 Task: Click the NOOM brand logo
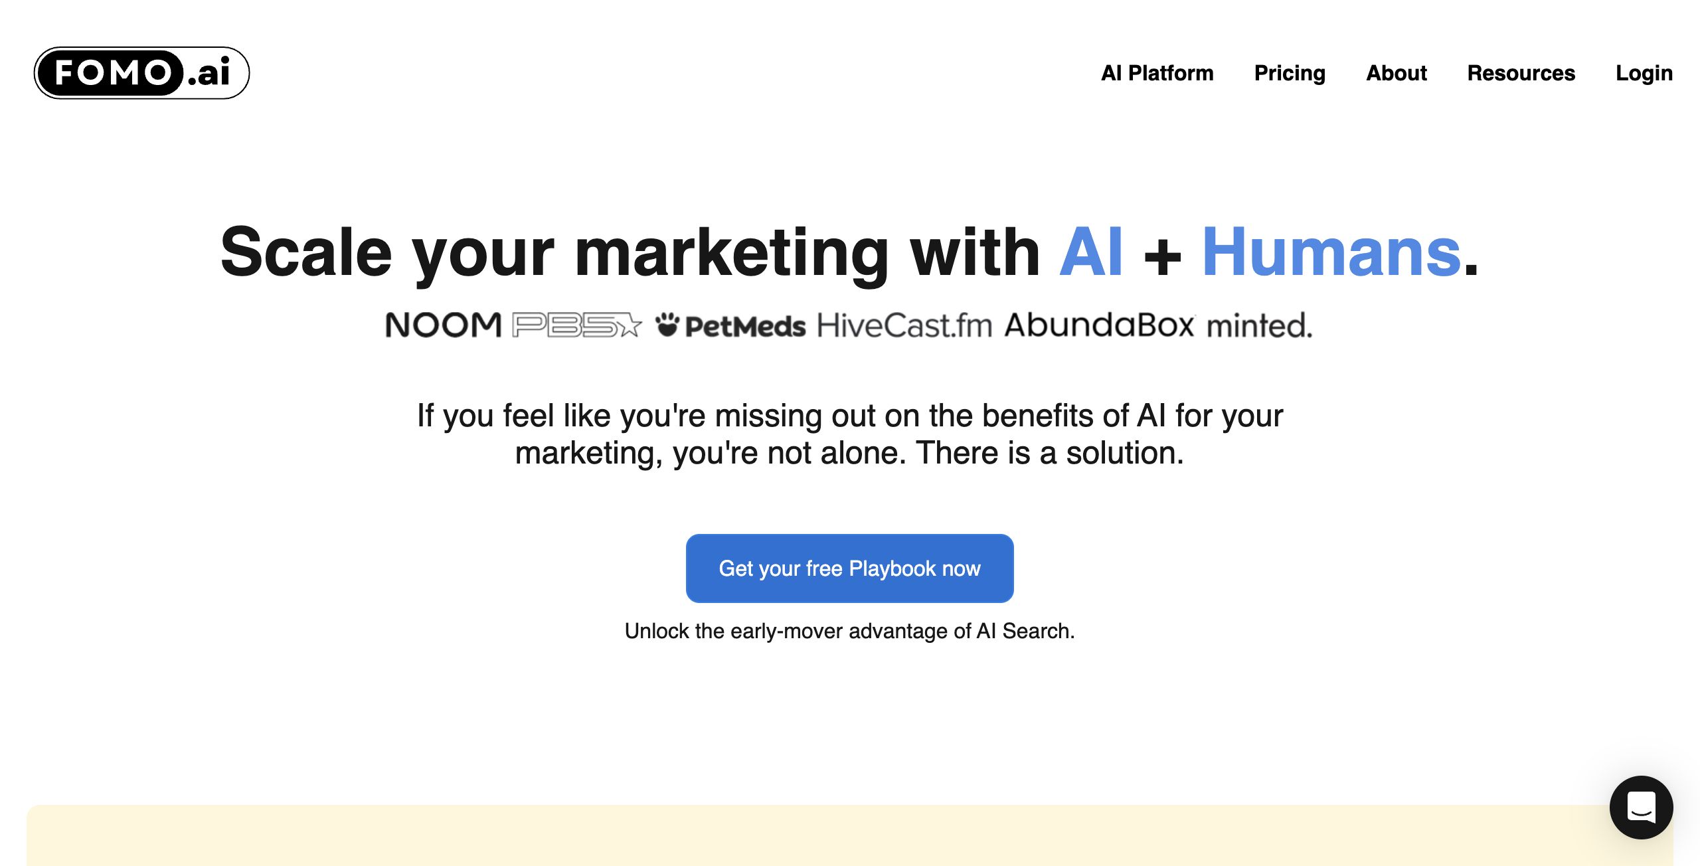pyautogui.click(x=443, y=325)
